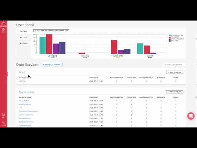The image size is (197, 148).
Task: Focus the Search Data Services field
Action: 175,64
